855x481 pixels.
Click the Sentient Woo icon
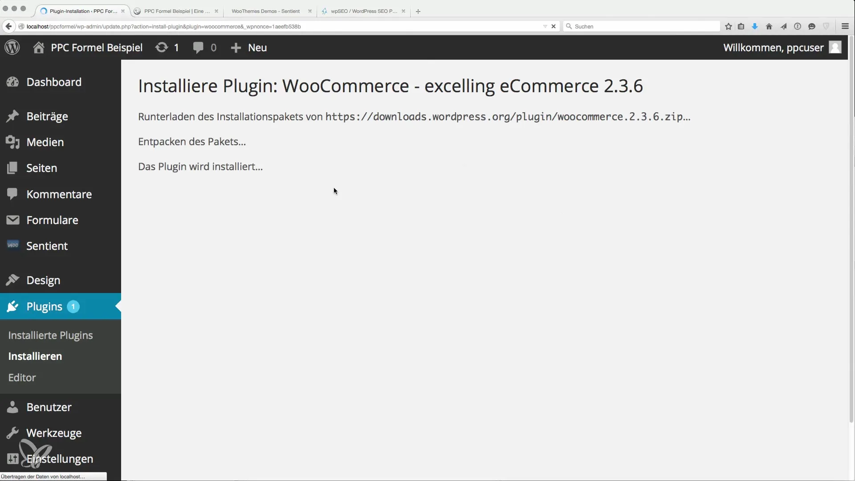coord(13,245)
